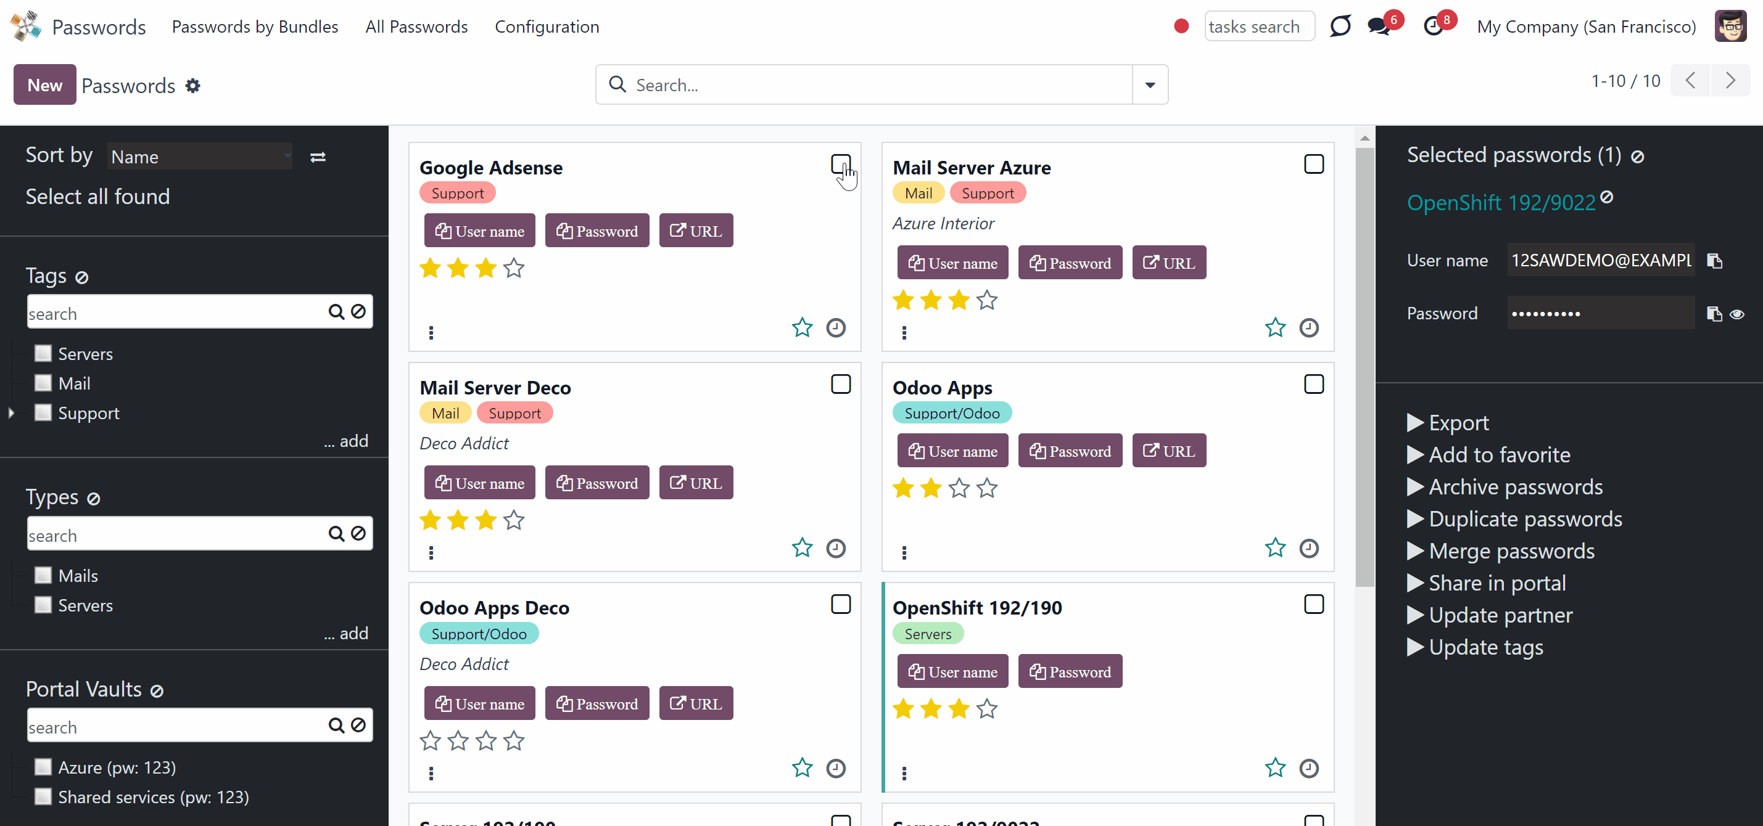Viewport: 1763px width, 826px height.
Task: Copy the password in the right panel
Action: pos(1714,314)
